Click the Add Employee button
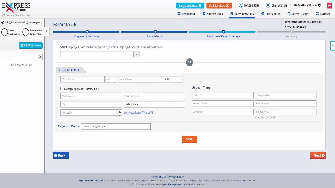Screen dimensions: 335x188 [x=31, y=45]
